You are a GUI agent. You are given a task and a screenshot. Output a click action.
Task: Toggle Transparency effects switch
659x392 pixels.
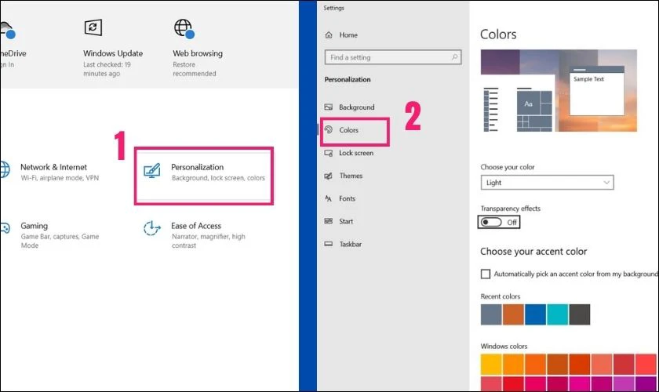492,223
